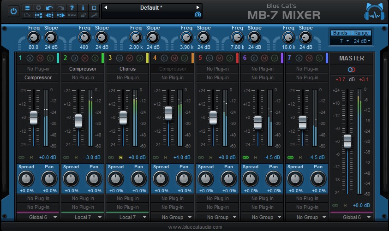Toggle the link chain icon on band 6
The image size is (389, 231).
245,157
